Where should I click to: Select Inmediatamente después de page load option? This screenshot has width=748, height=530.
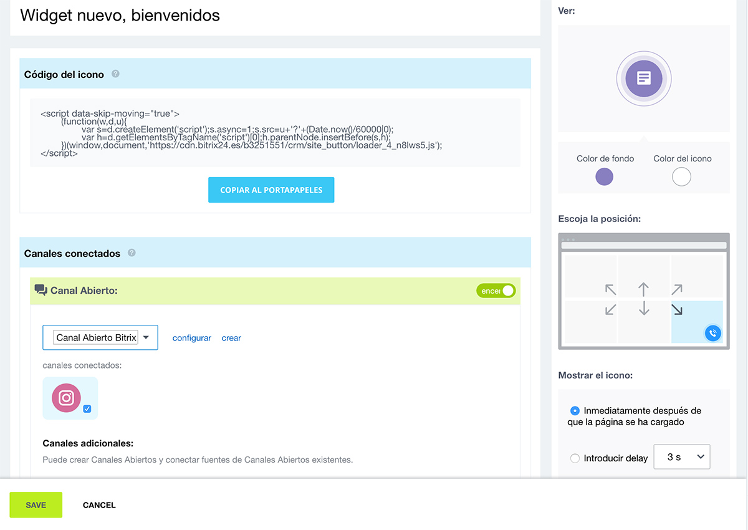(575, 411)
